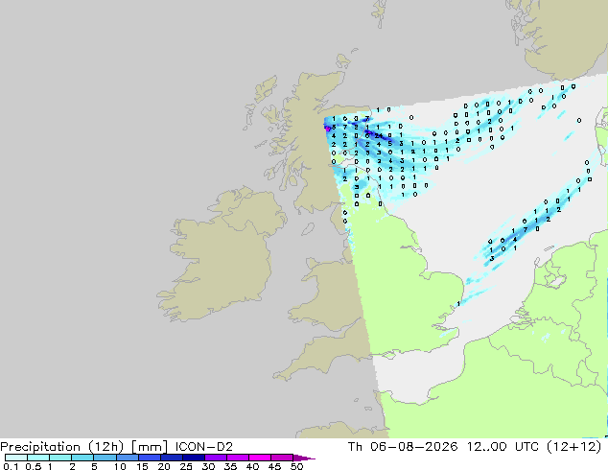Click the '[mm]' unit label

pos(150,447)
